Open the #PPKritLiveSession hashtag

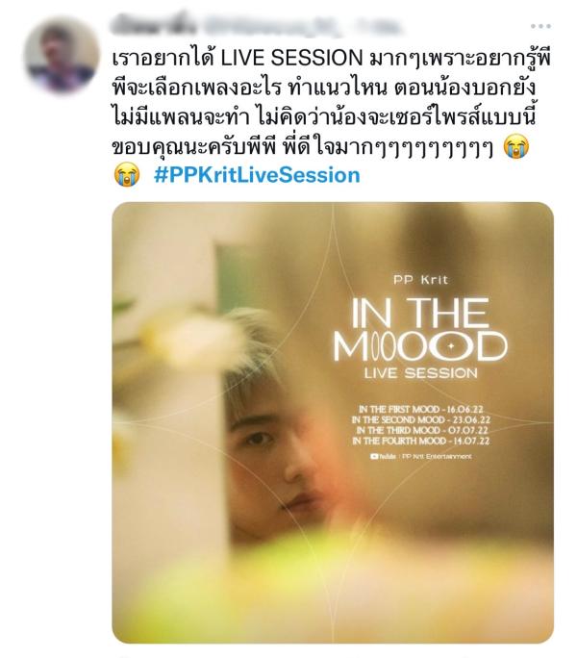tap(257, 175)
